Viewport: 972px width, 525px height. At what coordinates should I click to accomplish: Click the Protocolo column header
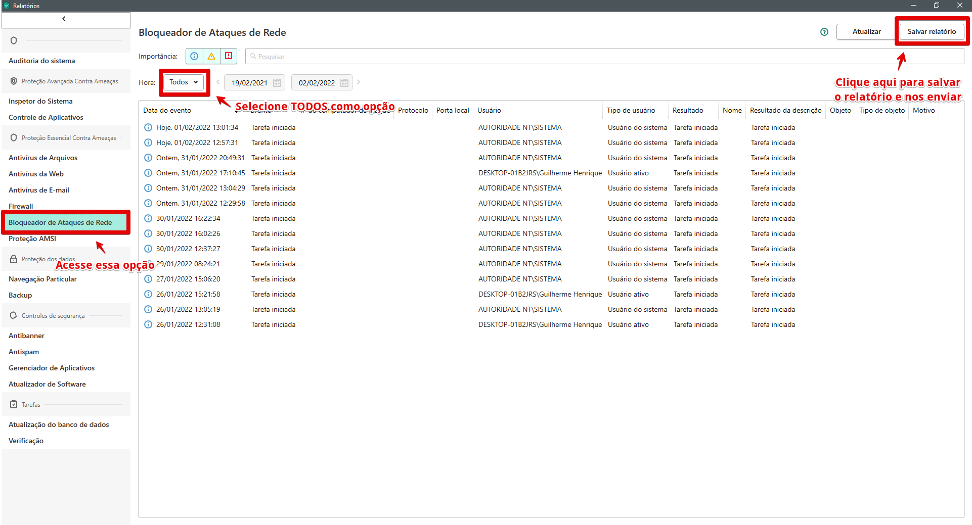413,110
